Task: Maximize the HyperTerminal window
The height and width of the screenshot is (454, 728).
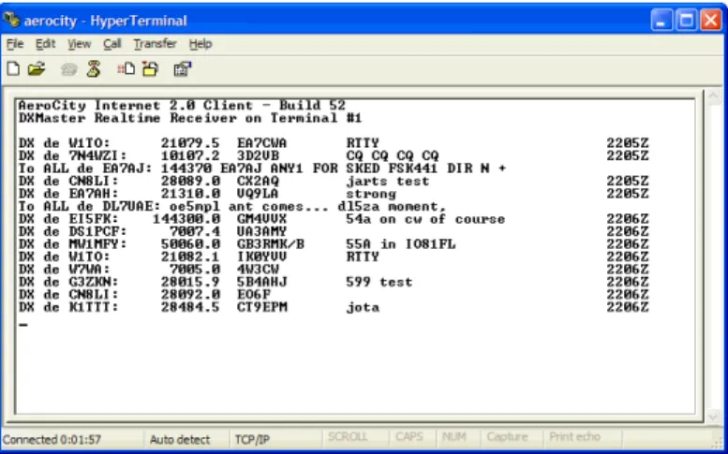Action: (687, 21)
